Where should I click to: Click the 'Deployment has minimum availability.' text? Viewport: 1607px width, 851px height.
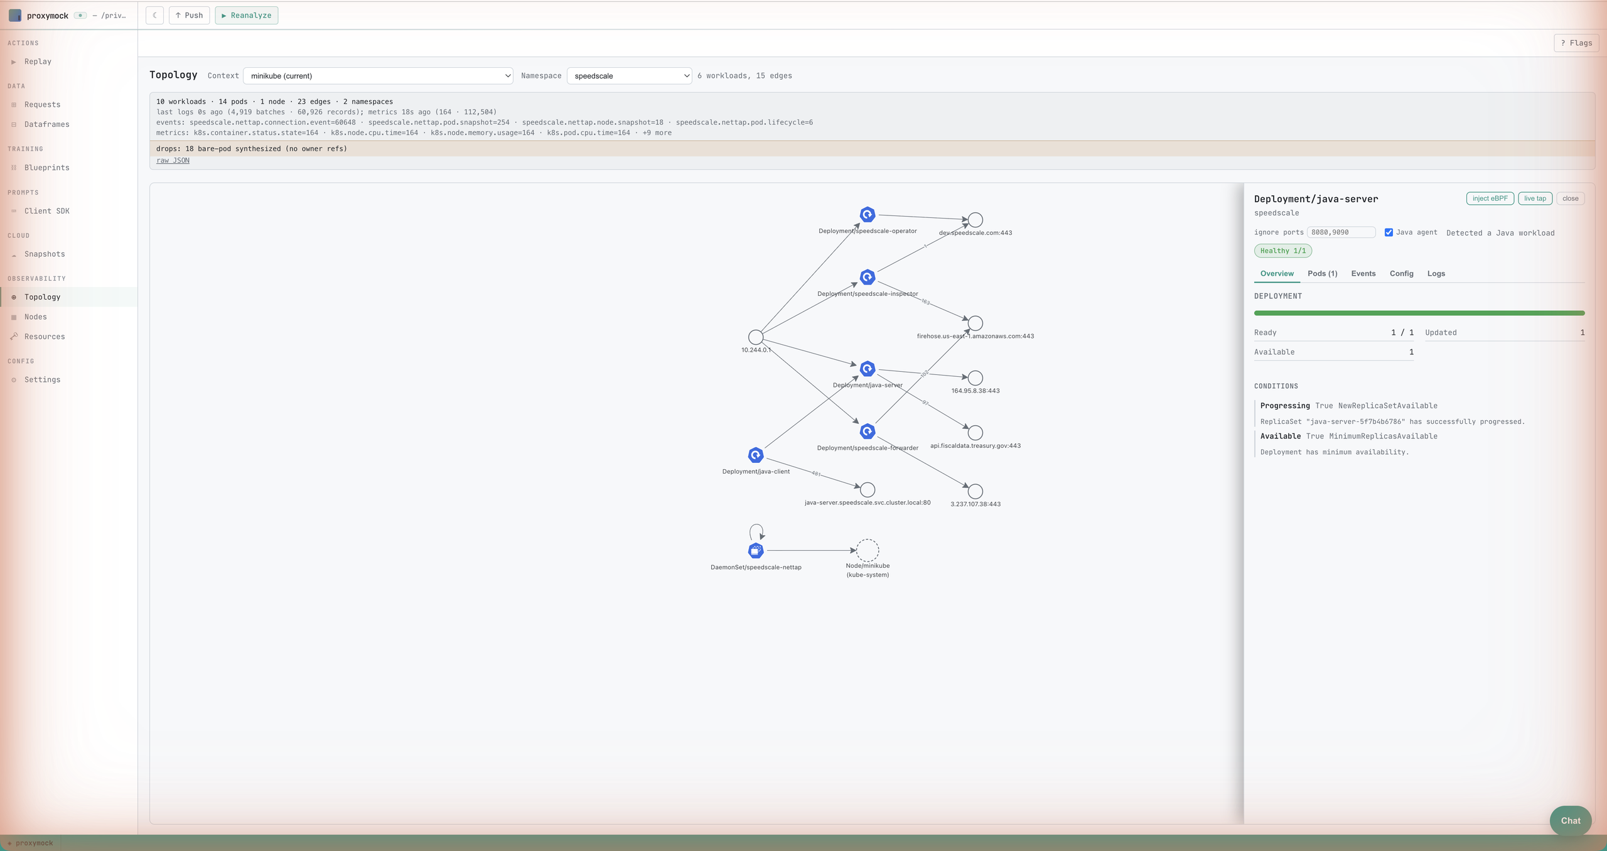point(1335,452)
